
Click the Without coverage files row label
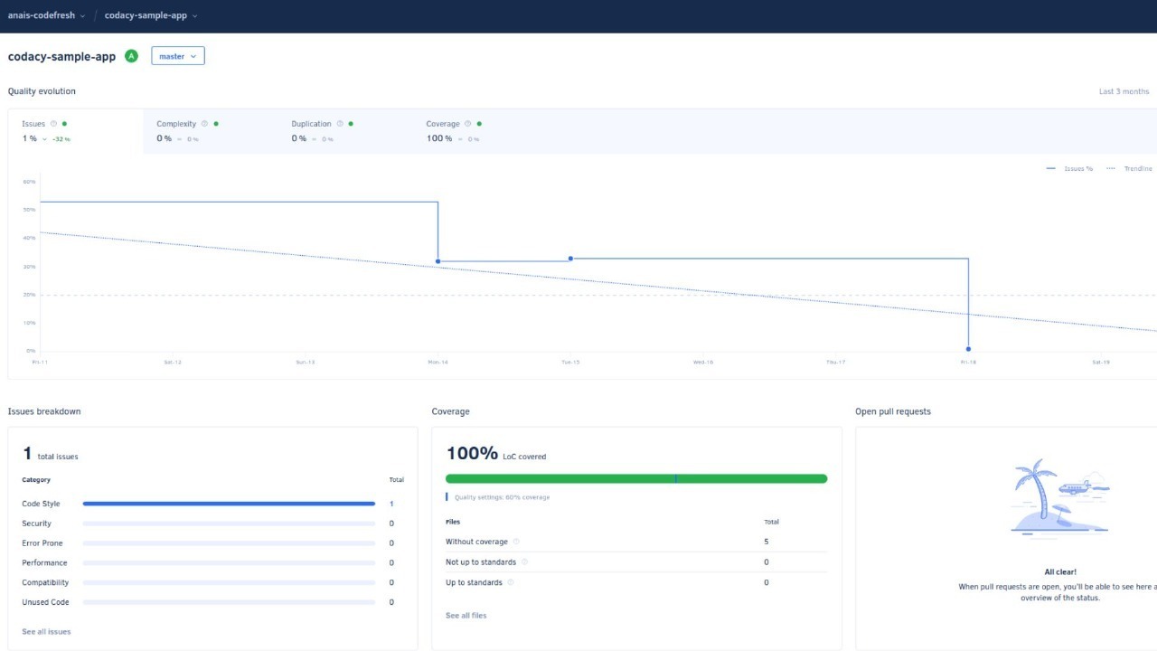coord(476,542)
